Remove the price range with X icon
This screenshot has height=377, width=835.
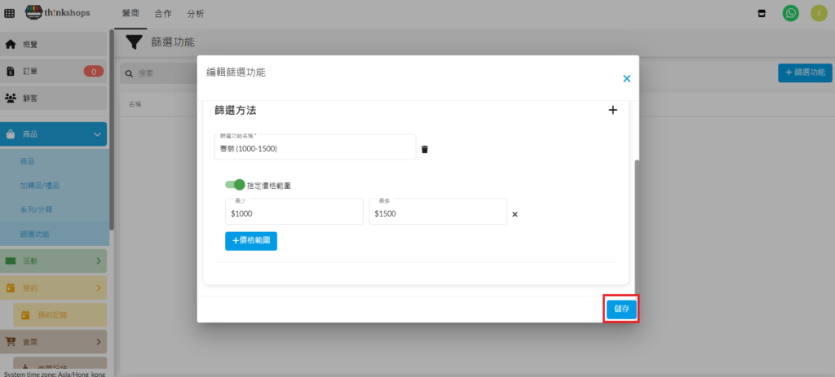515,215
